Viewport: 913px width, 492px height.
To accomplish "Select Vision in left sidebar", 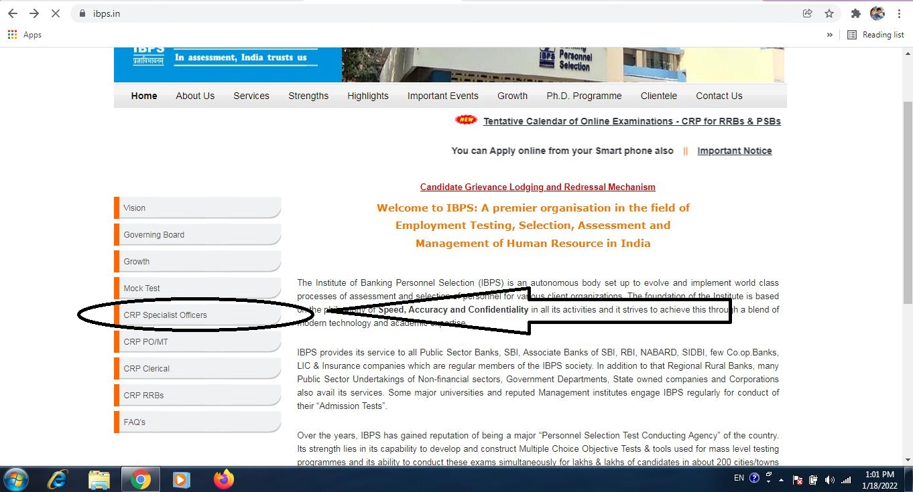I will pyautogui.click(x=197, y=208).
